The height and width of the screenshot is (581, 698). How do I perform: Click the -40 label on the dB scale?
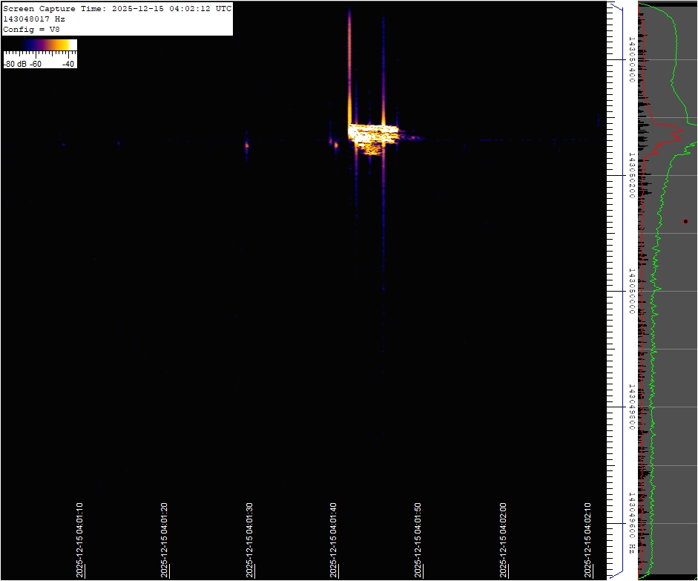pos(68,64)
